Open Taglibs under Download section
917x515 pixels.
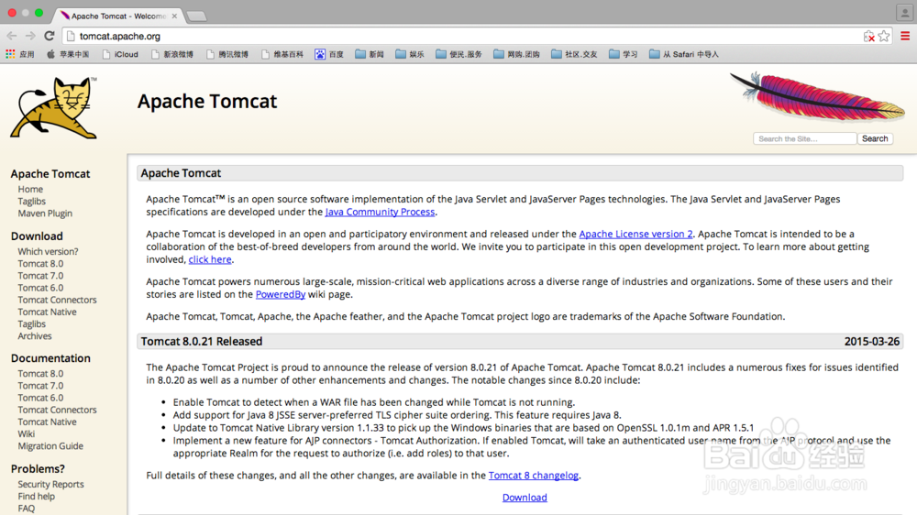coord(31,323)
